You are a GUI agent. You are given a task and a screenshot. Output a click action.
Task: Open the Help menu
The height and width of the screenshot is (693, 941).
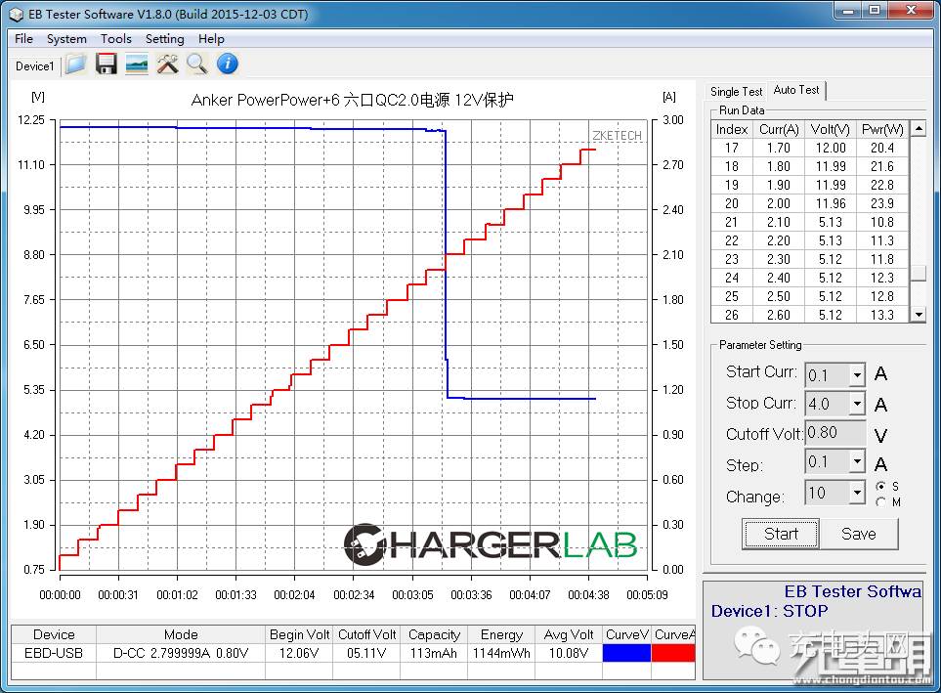(211, 39)
